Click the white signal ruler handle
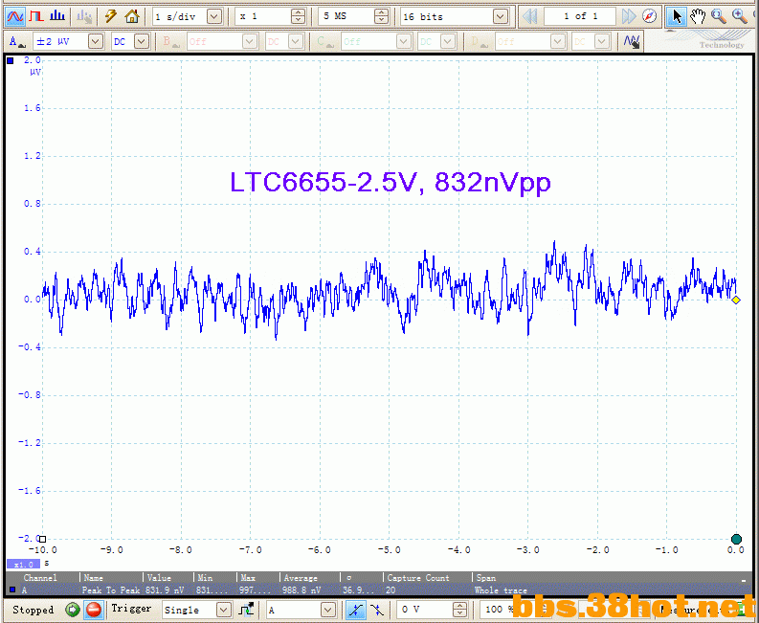759x623 pixels. 43,539
